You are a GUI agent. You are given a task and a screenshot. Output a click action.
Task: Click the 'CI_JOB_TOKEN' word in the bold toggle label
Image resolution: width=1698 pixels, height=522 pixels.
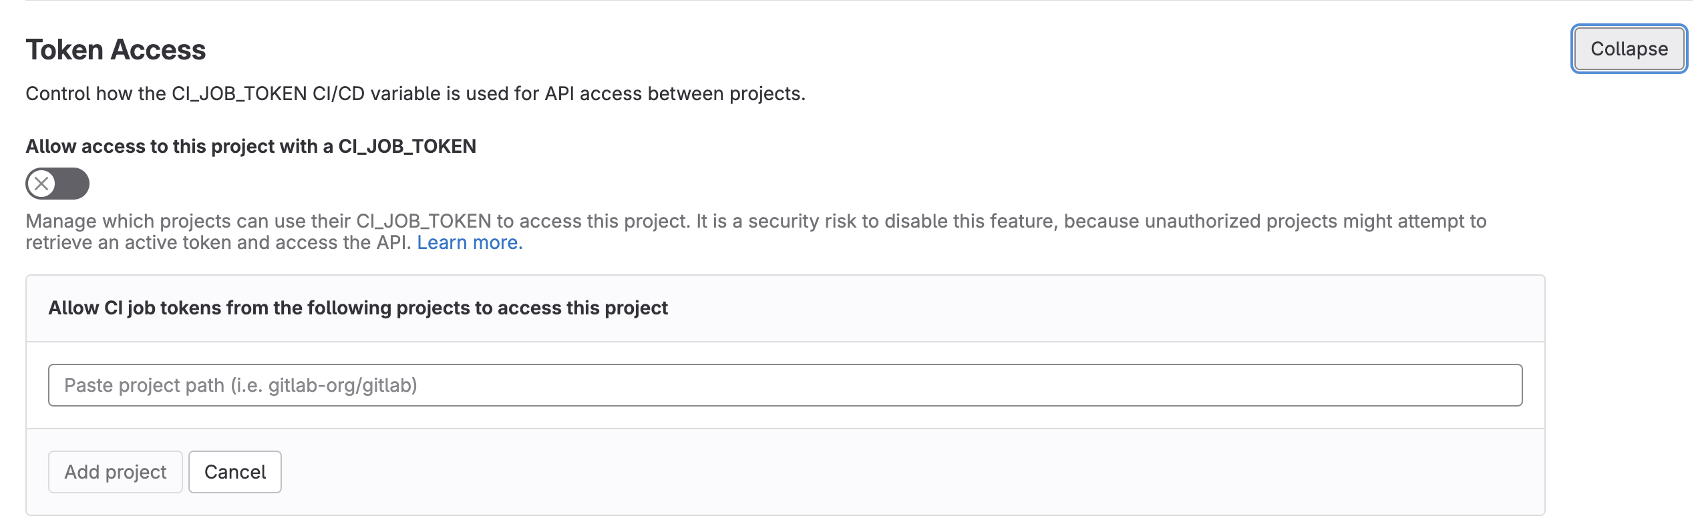pos(407,146)
